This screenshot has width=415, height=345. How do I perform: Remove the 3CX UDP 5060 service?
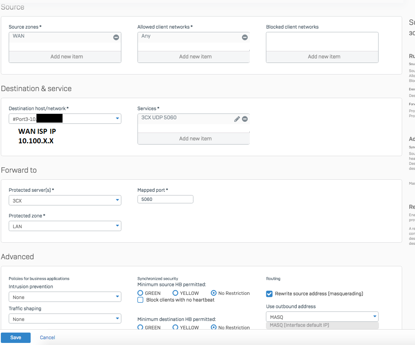tap(245, 119)
